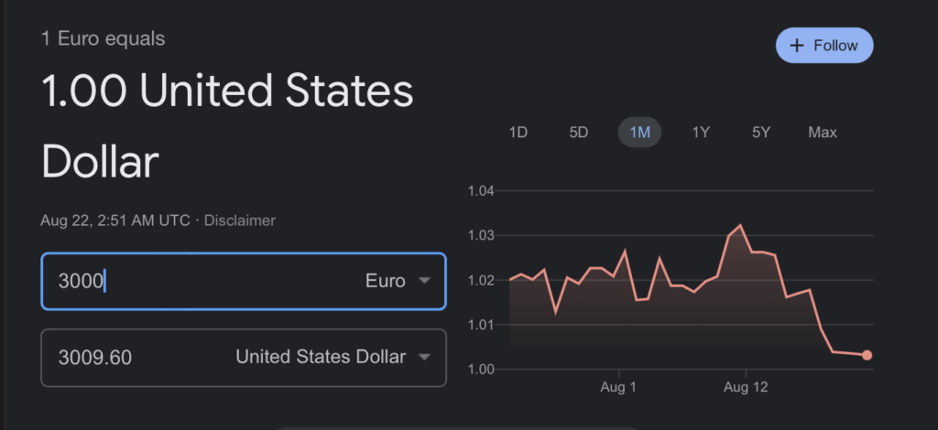Open the Euro currency dropdown arrow

(x=424, y=281)
